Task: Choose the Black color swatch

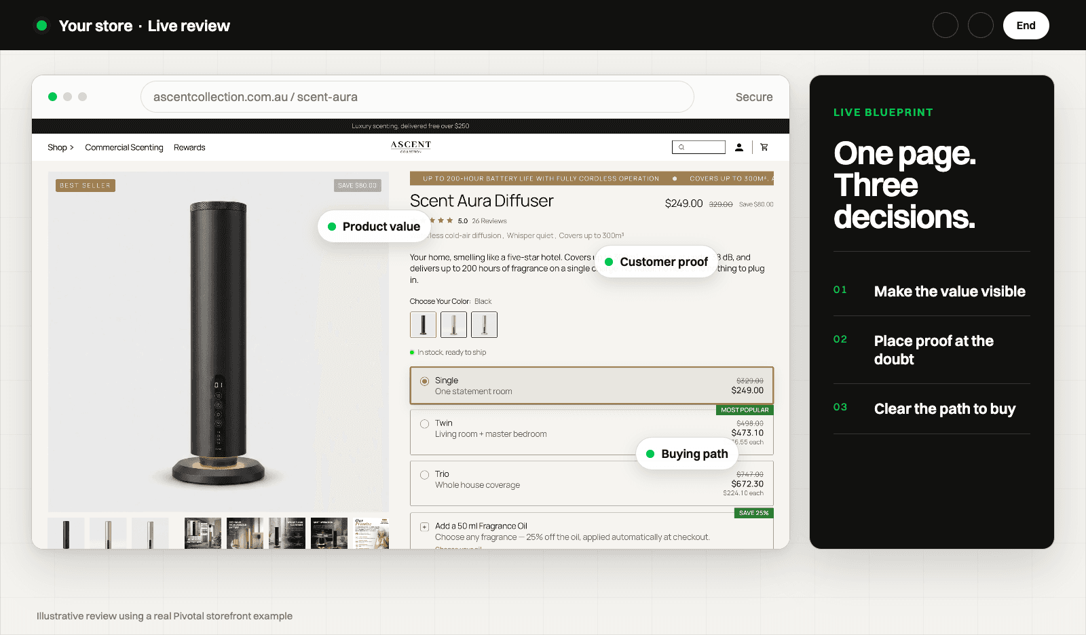Action: tap(423, 325)
